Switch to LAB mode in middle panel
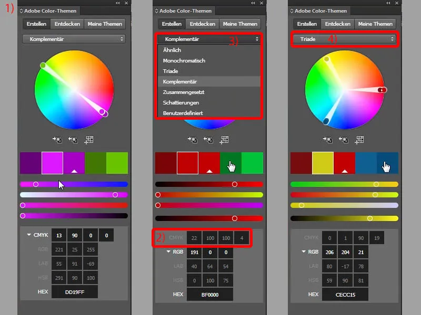421x315 pixels. tap(178, 266)
